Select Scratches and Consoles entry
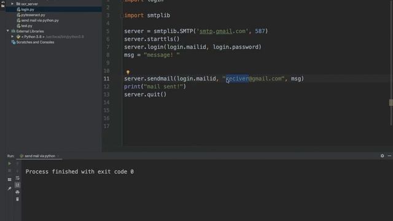 [35, 42]
